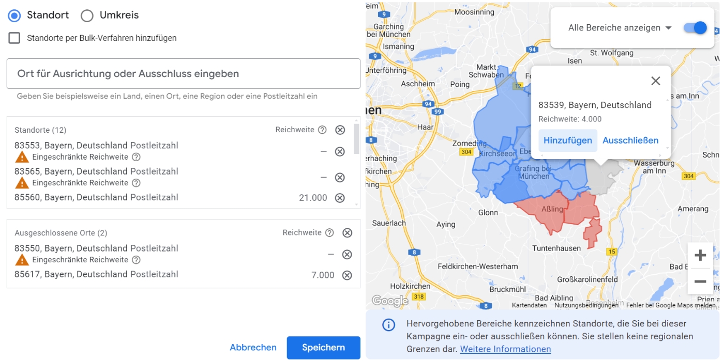Click the Speichern button

pos(323,348)
